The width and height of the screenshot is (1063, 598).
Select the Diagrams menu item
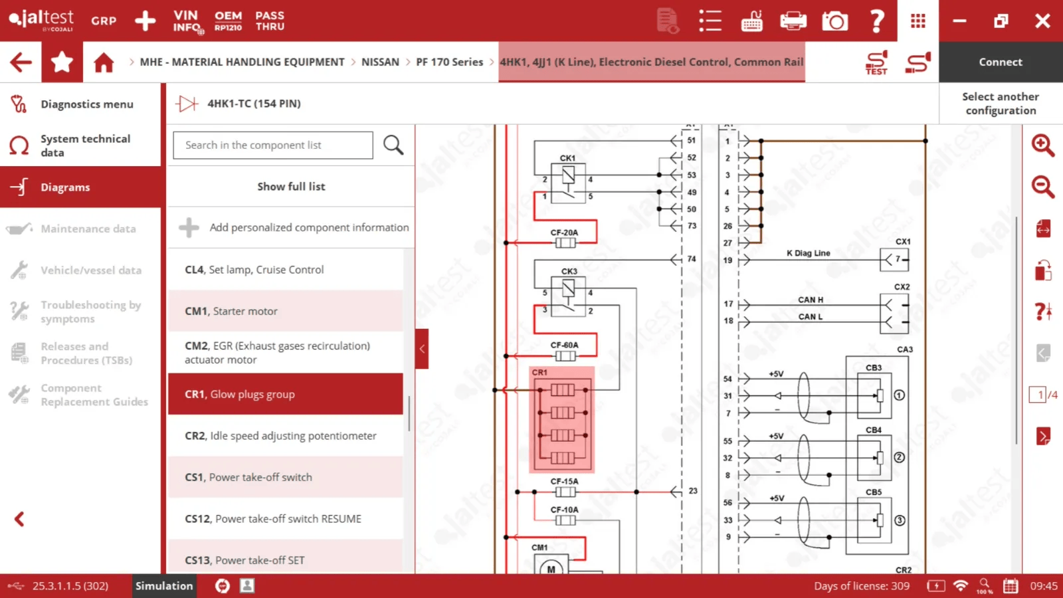[80, 187]
